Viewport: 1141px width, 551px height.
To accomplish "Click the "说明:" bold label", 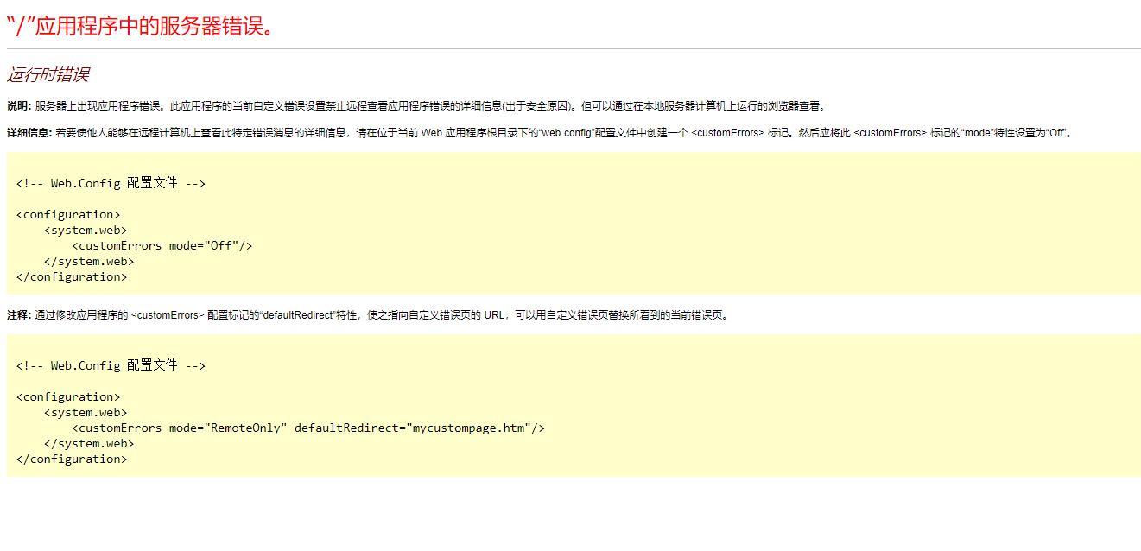I will tap(18, 106).
